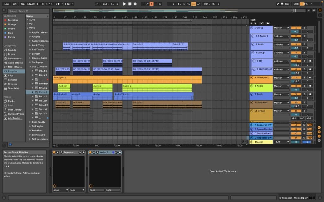Open the Clips category in browser

11,75
